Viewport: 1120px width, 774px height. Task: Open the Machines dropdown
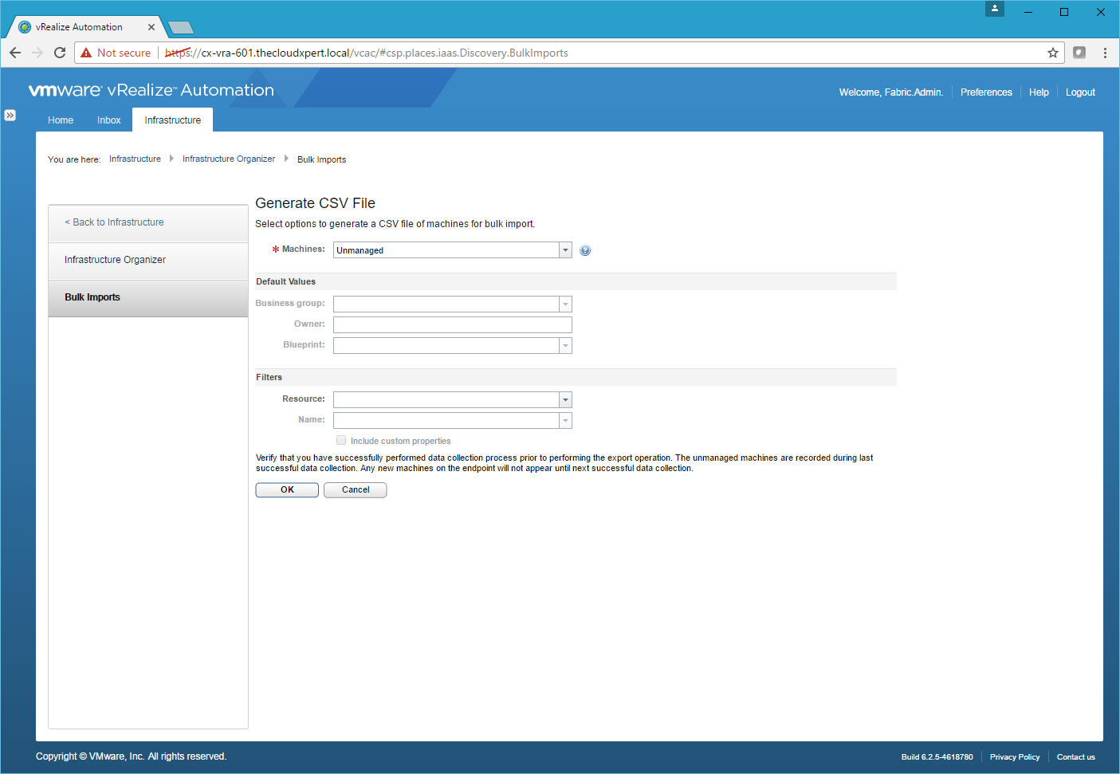[565, 250]
